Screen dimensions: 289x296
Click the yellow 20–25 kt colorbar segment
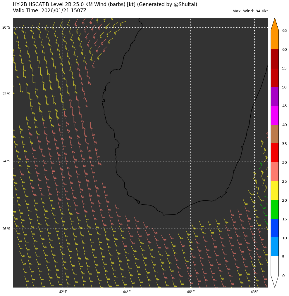[x=274, y=190]
